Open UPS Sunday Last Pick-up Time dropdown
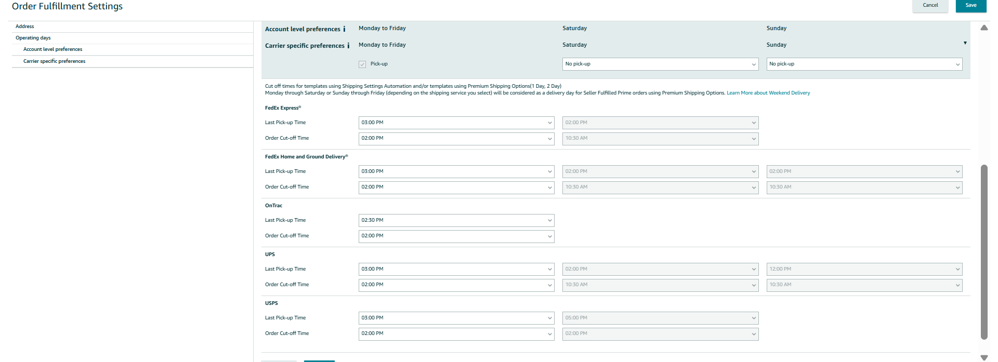Viewport: 998px width, 362px height. click(864, 270)
